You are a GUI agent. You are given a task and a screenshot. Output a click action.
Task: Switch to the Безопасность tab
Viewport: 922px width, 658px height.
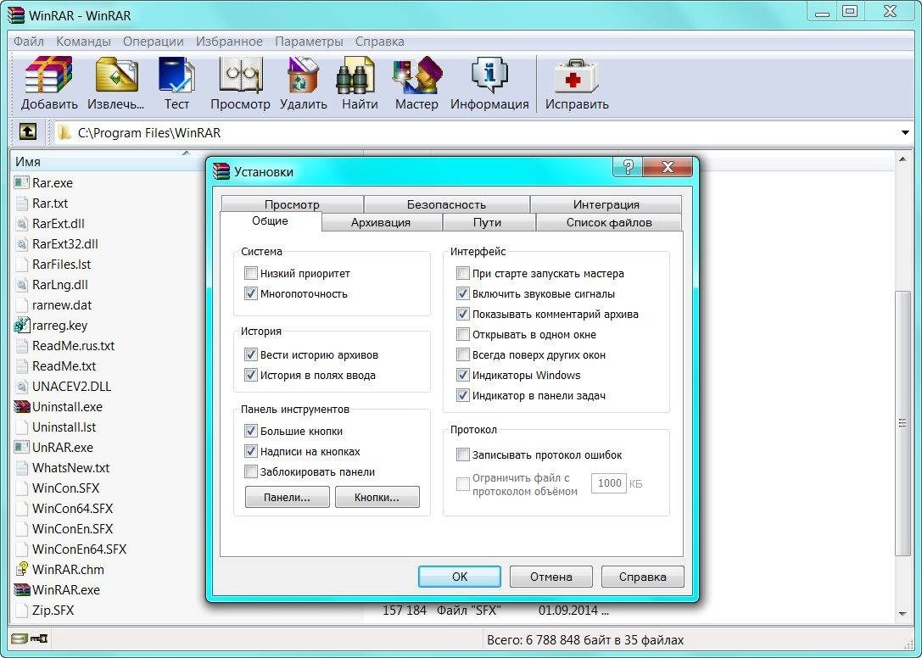pos(446,204)
